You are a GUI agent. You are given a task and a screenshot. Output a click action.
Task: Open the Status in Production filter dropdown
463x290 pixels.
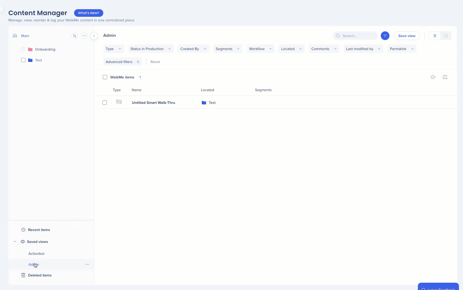pos(151,49)
